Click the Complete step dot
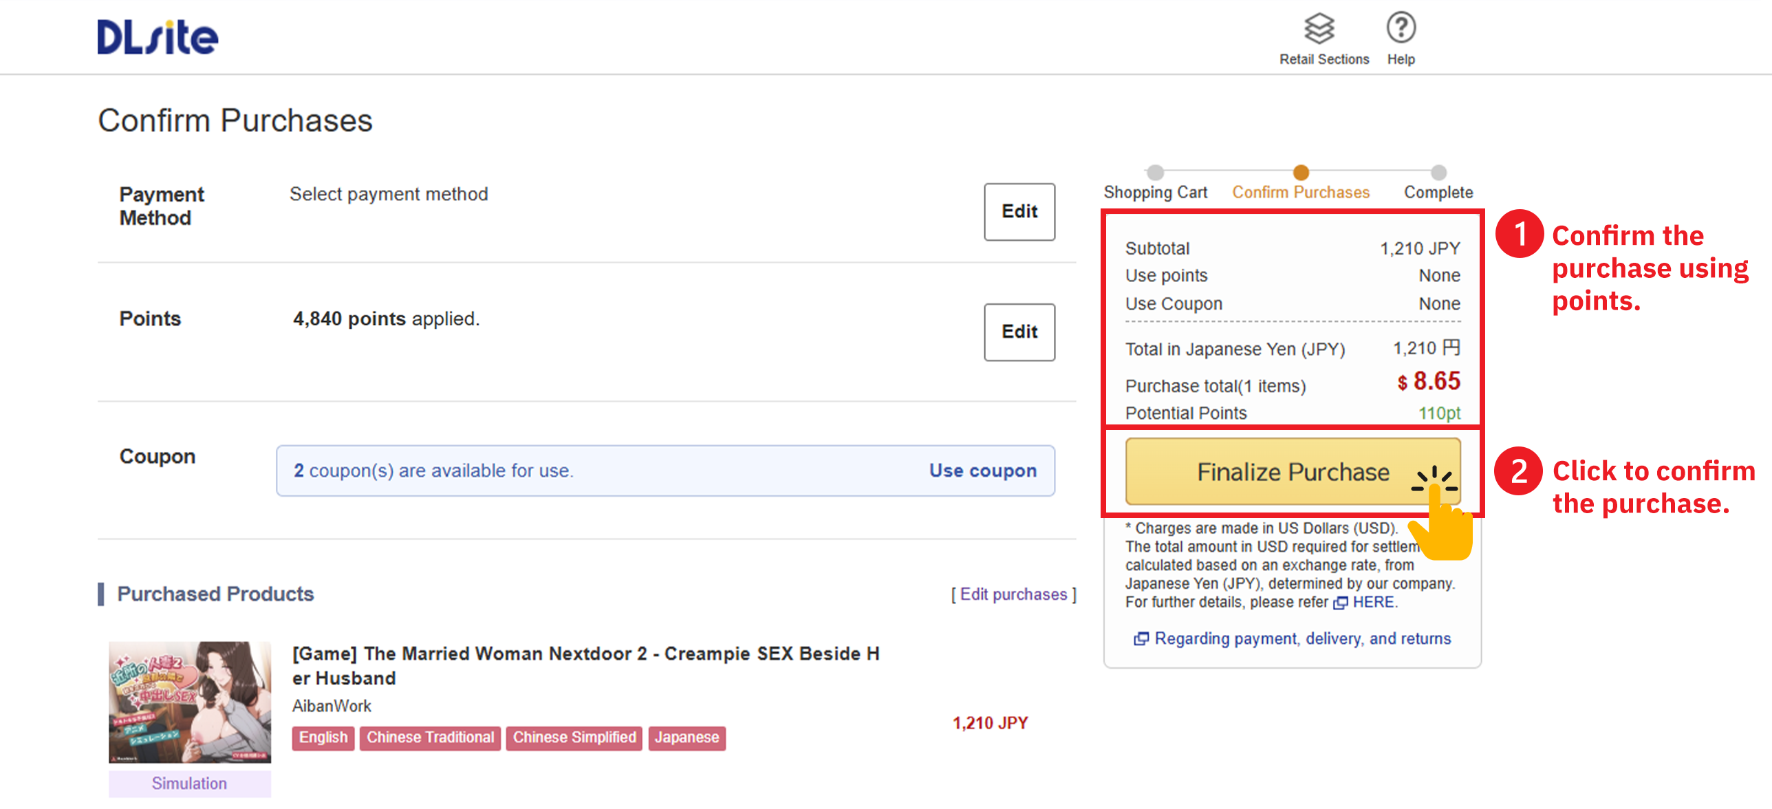The image size is (1772, 809). [1438, 172]
